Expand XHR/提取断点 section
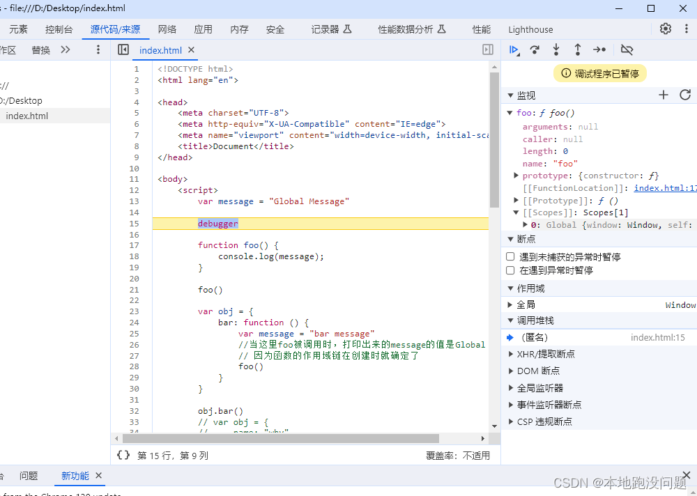 tap(511, 354)
